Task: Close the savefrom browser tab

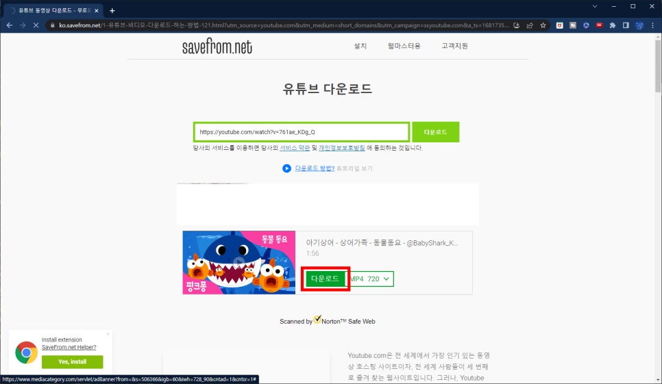Action: click(96, 10)
